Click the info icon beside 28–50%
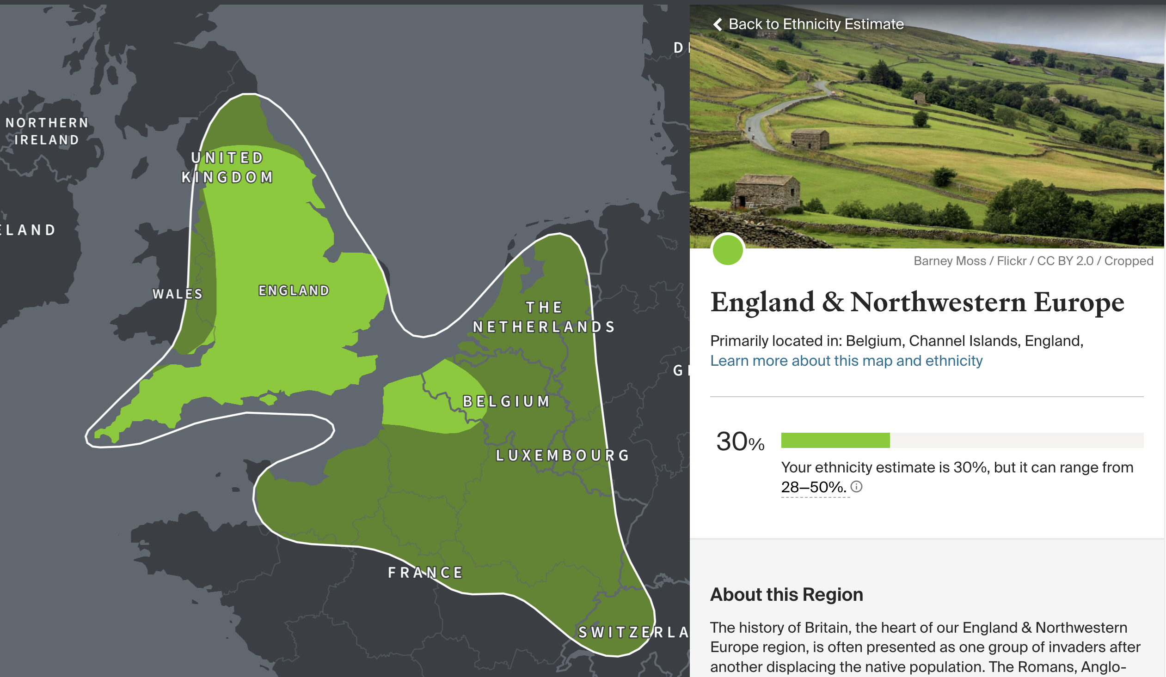1166x677 pixels. pos(856,487)
